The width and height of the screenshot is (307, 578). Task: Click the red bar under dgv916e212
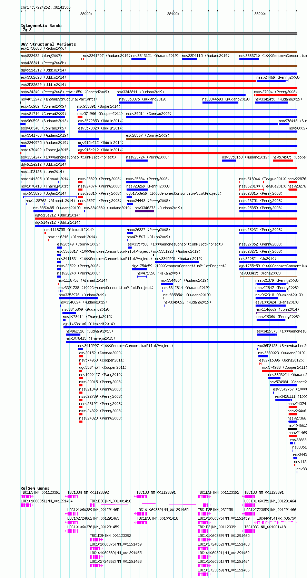coord(188,153)
